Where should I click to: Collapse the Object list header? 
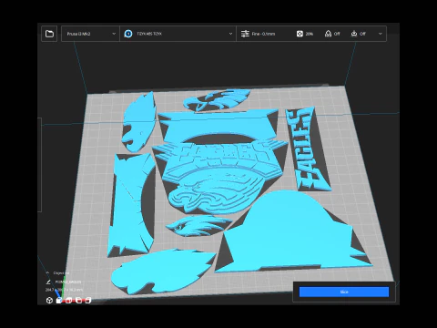click(x=57, y=272)
